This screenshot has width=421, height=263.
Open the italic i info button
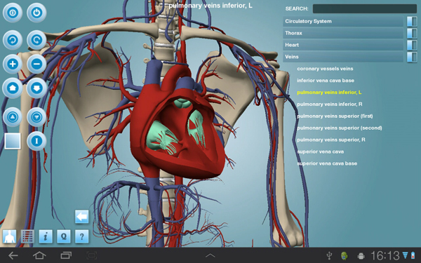pos(46,236)
